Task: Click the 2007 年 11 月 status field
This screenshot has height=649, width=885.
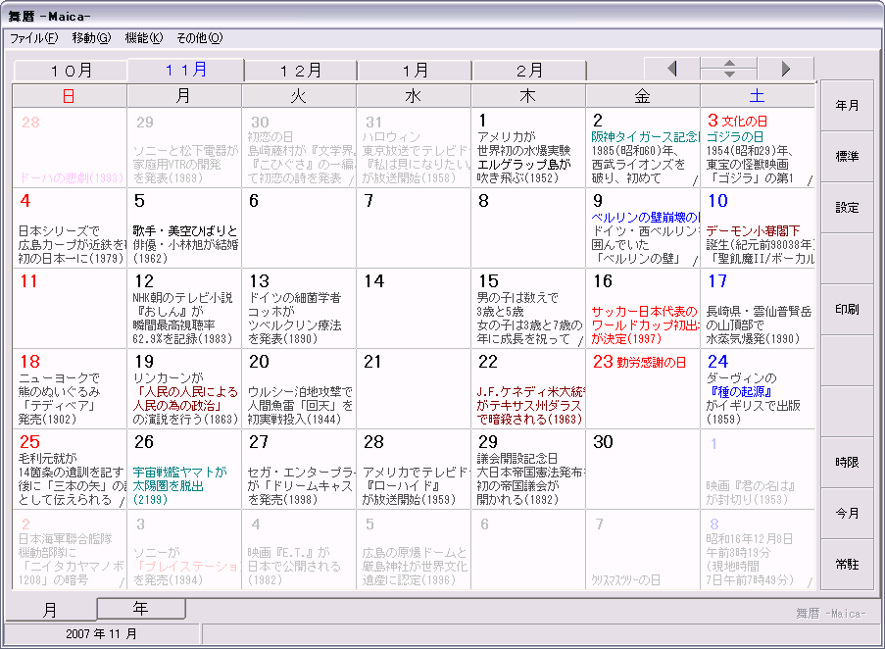Action: (x=102, y=633)
